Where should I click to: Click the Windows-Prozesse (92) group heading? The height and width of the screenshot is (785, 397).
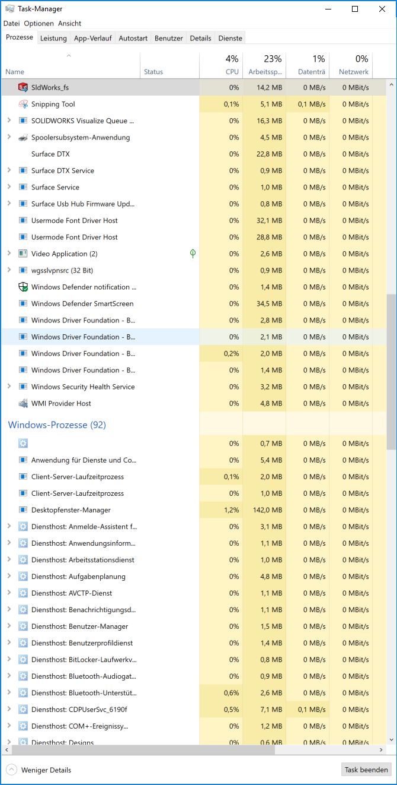(x=57, y=425)
